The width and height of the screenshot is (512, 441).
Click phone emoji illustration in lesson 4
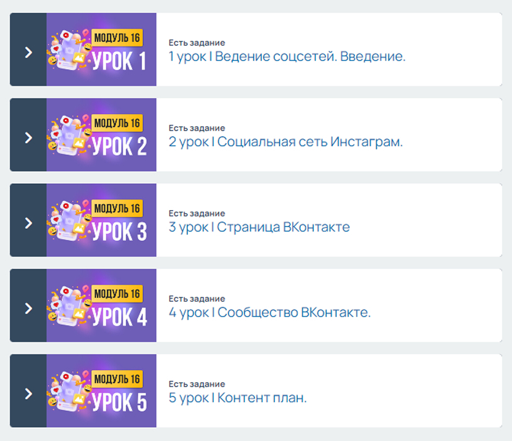pyautogui.click(x=69, y=306)
